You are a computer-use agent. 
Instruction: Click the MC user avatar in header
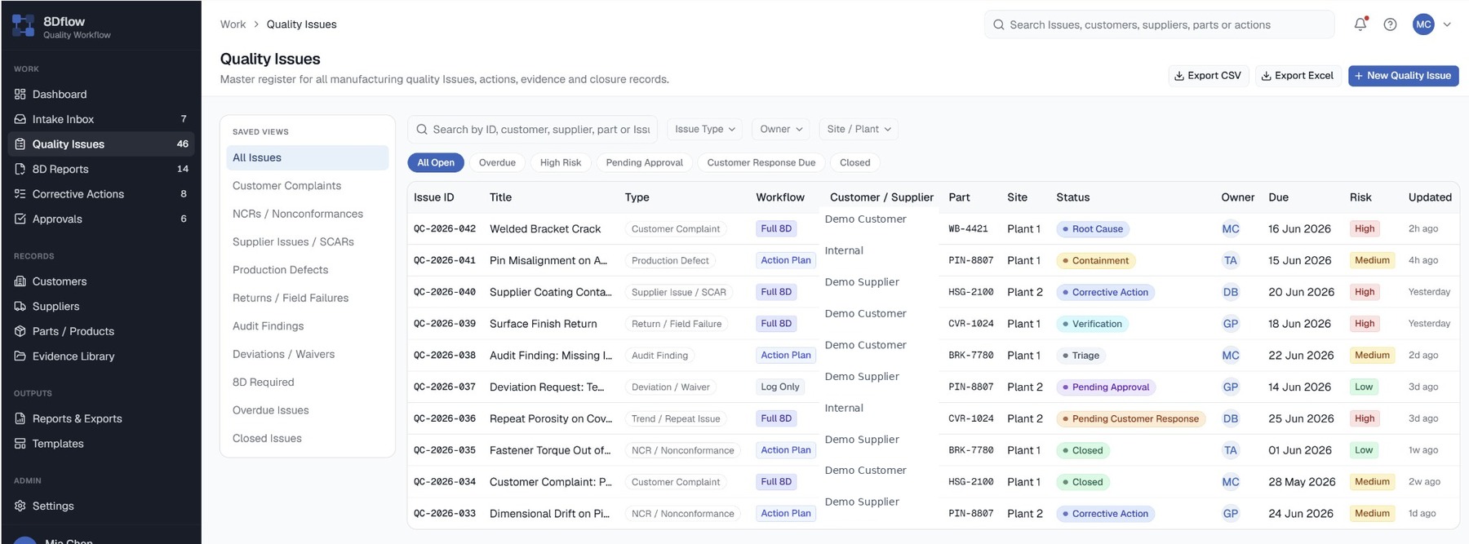(x=1423, y=24)
